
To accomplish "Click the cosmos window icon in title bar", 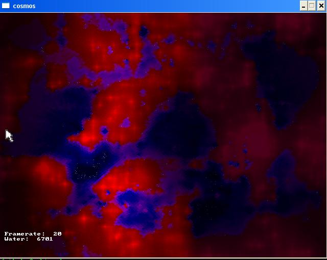I will tap(6, 6).
